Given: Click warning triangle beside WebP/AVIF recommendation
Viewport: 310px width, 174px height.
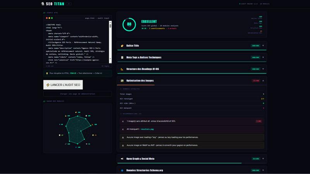Looking at the screenshot, I should tap(123, 145).
